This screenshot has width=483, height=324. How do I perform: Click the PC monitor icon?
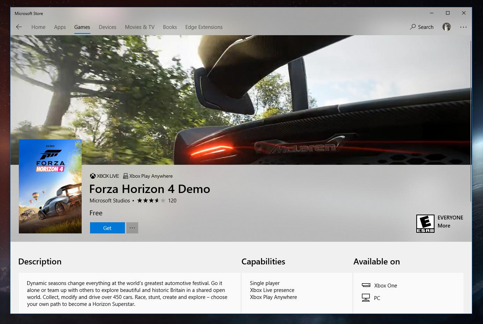366,298
